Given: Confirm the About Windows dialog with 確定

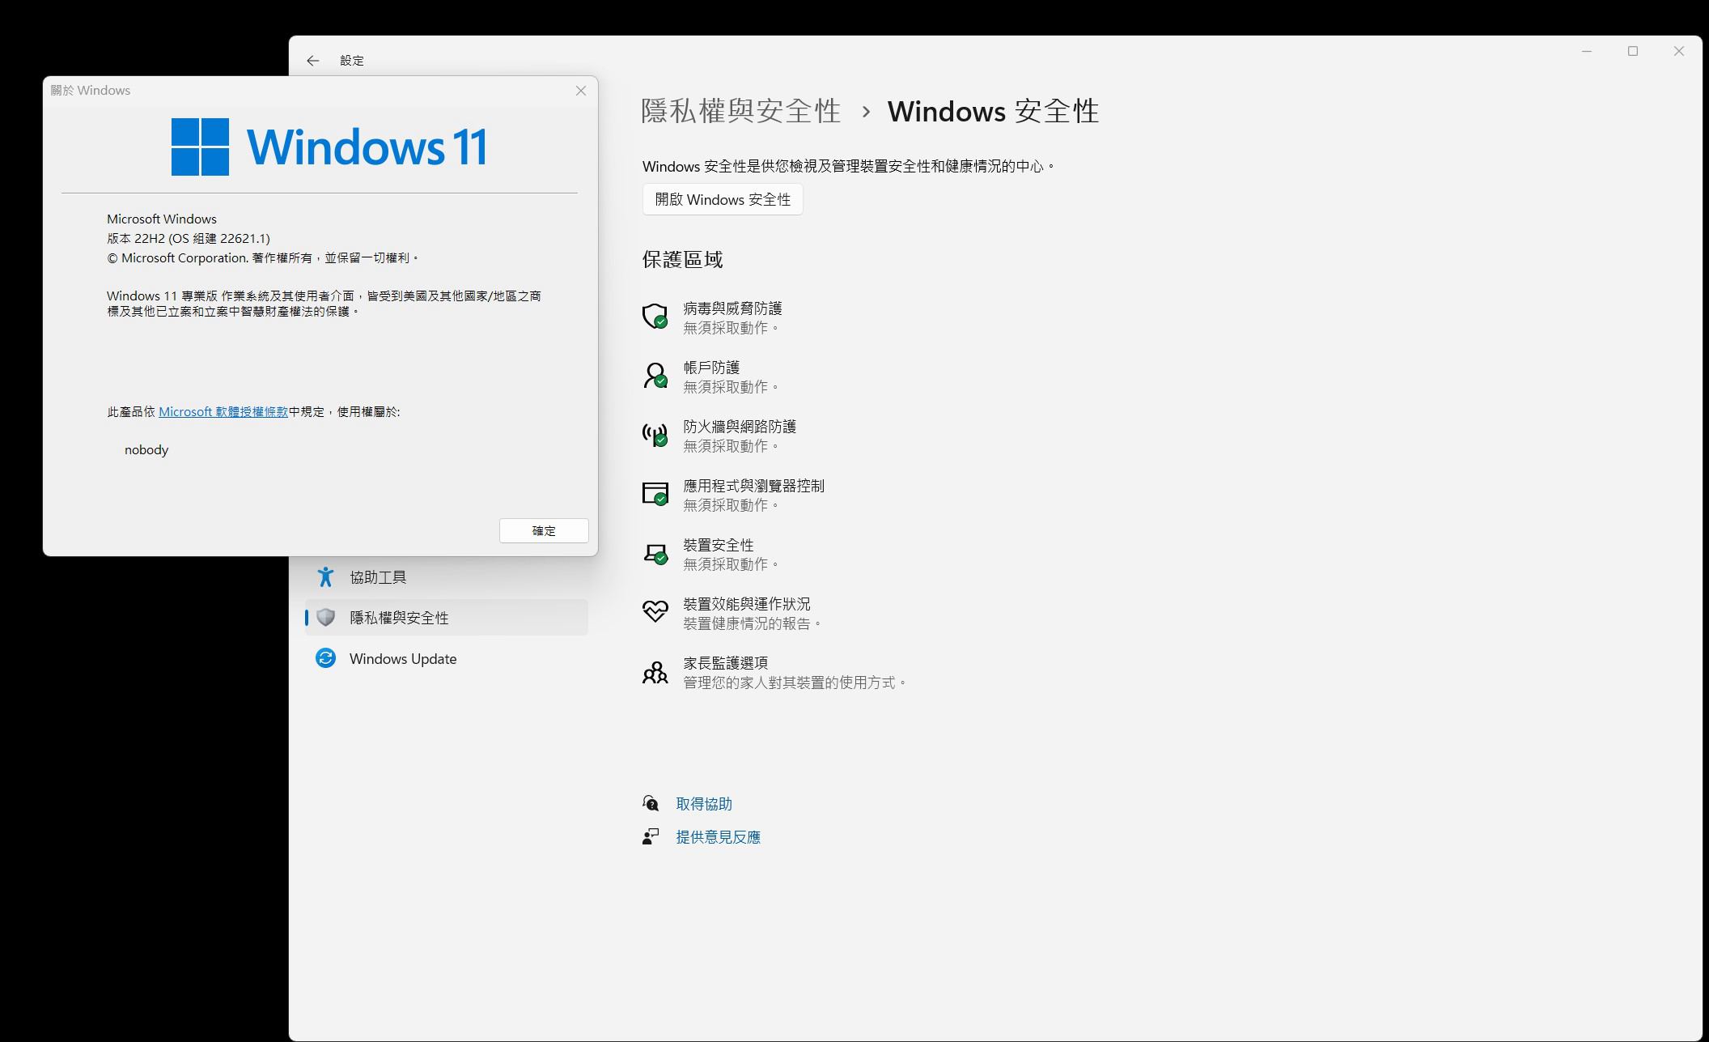Looking at the screenshot, I should click(x=543, y=530).
